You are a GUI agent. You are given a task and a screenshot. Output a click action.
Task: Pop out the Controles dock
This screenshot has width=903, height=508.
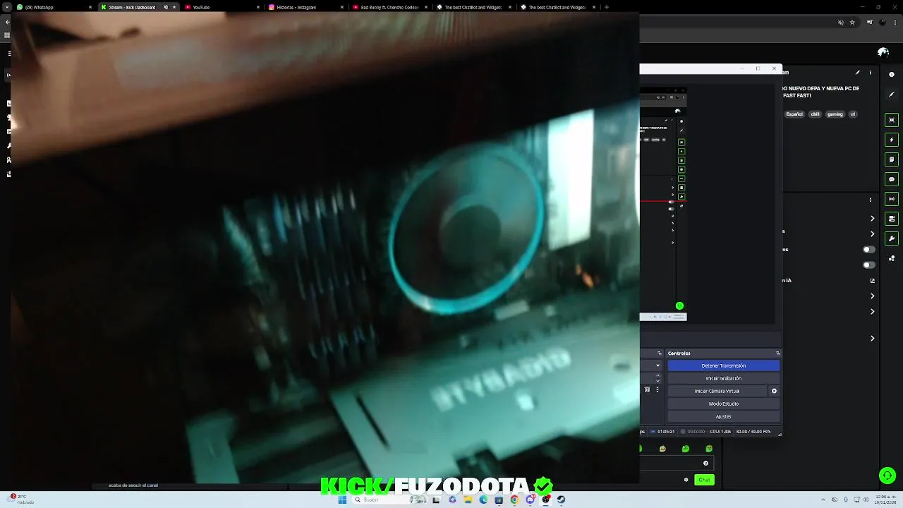pos(778,353)
